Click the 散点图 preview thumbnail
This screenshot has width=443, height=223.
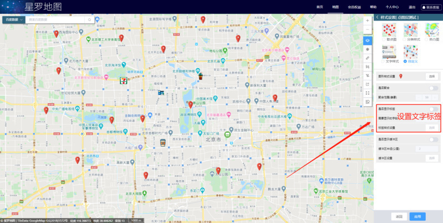[389, 30]
